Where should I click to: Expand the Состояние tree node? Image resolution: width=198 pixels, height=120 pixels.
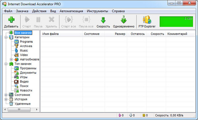(x=6, y=95)
